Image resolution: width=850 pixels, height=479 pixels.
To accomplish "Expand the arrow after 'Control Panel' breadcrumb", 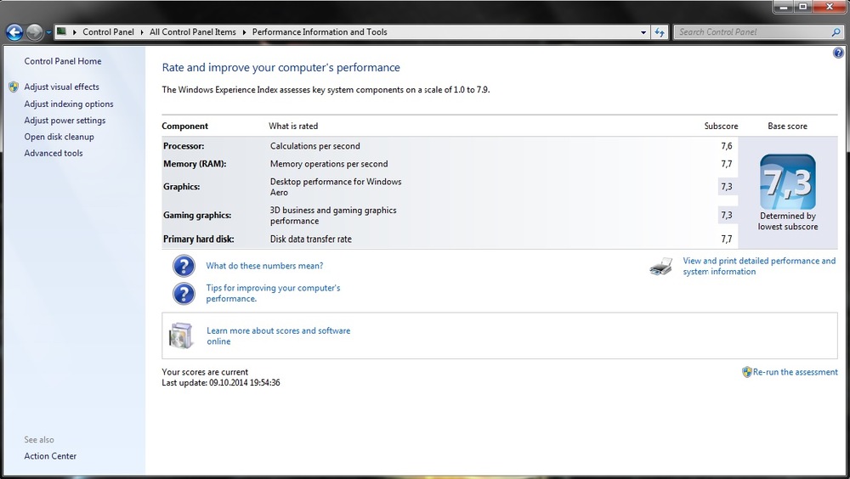I will [142, 32].
